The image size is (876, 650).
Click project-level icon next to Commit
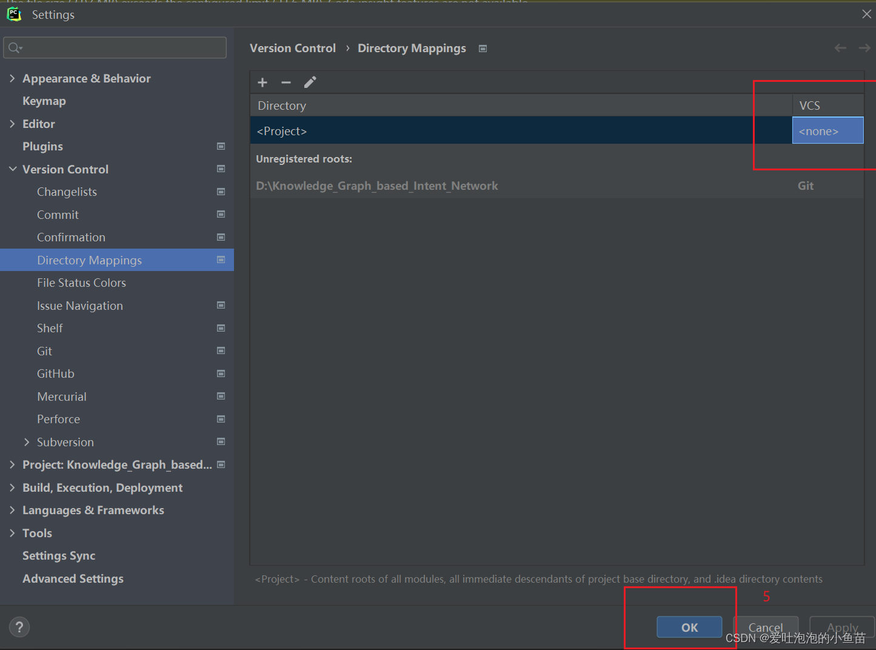(221, 215)
